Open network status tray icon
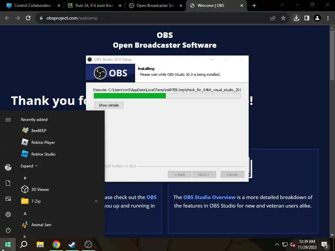335x251 pixels. (x=285, y=244)
